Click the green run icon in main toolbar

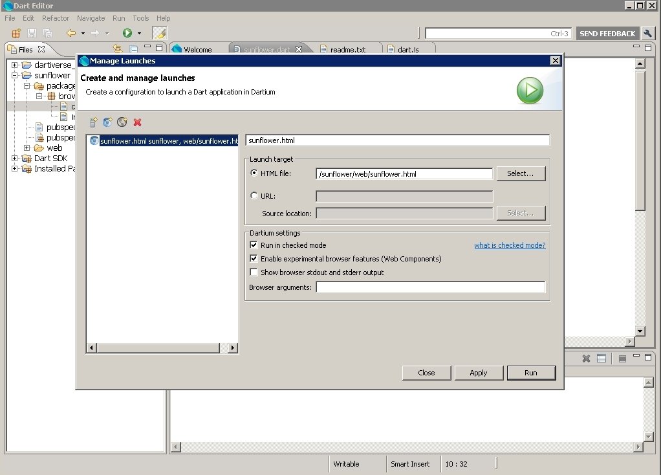[x=127, y=33]
